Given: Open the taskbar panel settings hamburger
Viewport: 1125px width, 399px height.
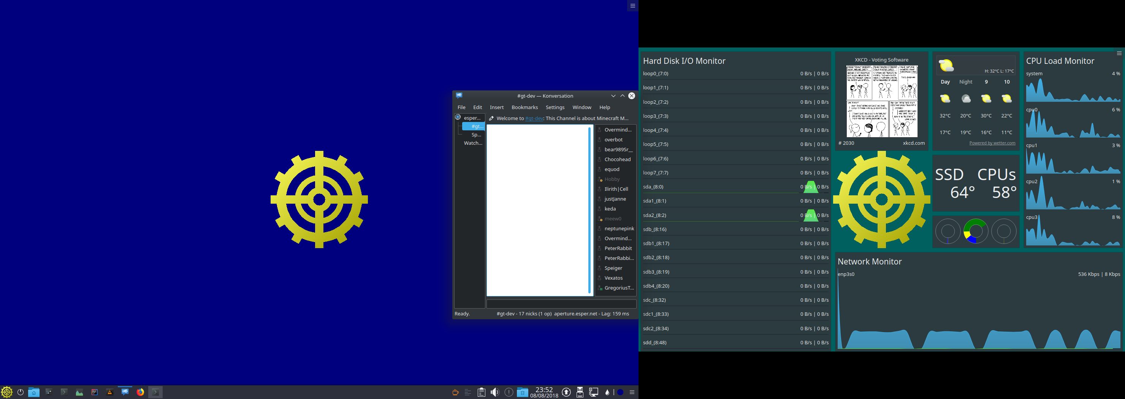Looking at the screenshot, I should (x=632, y=392).
